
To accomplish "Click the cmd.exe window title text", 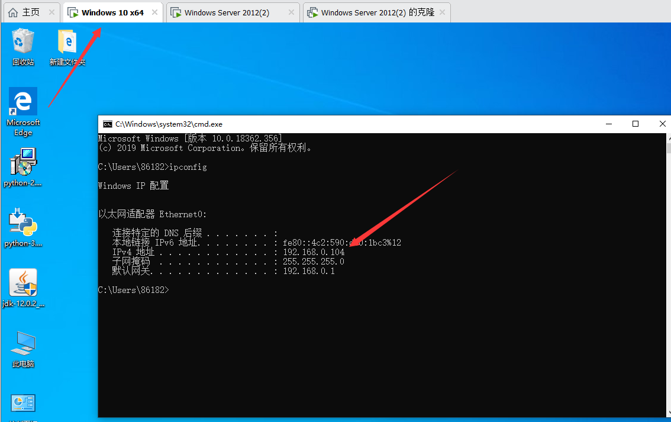I will click(x=169, y=124).
